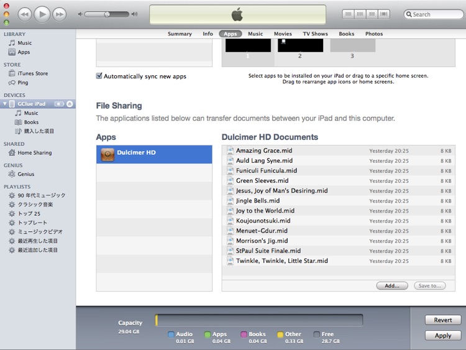Select Joy to the World.mid document
The image size is (466, 350).
pyautogui.click(x=338, y=211)
